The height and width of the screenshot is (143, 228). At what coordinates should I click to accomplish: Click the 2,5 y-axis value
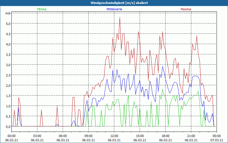(x=8, y=75)
